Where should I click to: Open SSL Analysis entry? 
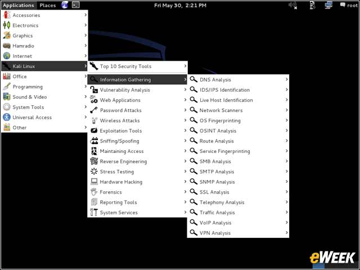point(238,192)
